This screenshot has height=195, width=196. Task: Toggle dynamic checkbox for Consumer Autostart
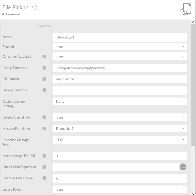[44, 56]
